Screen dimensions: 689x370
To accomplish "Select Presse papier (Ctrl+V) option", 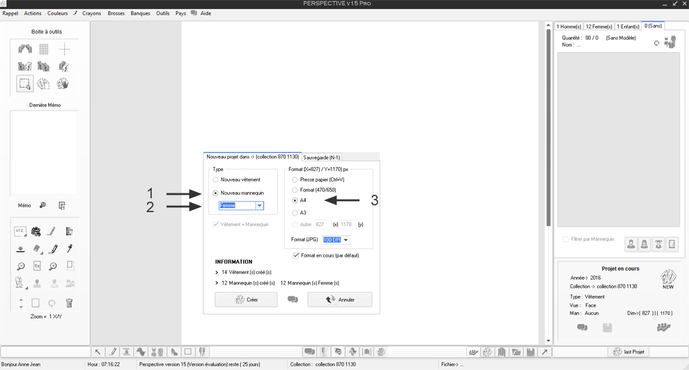I will pos(295,179).
